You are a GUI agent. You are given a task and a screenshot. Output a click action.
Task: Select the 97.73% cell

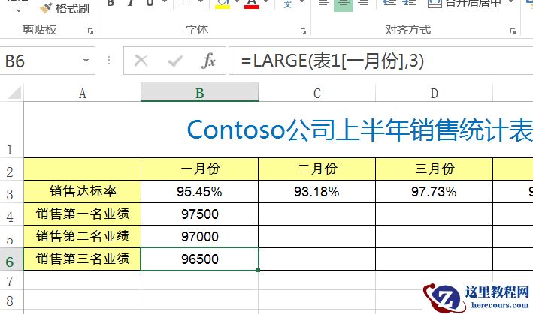pyautogui.click(x=434, y=192)
